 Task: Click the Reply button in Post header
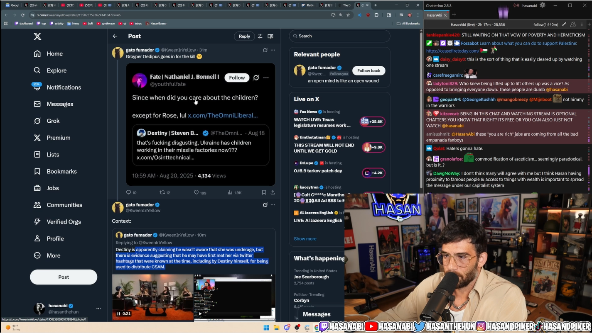tap(244, 36)
